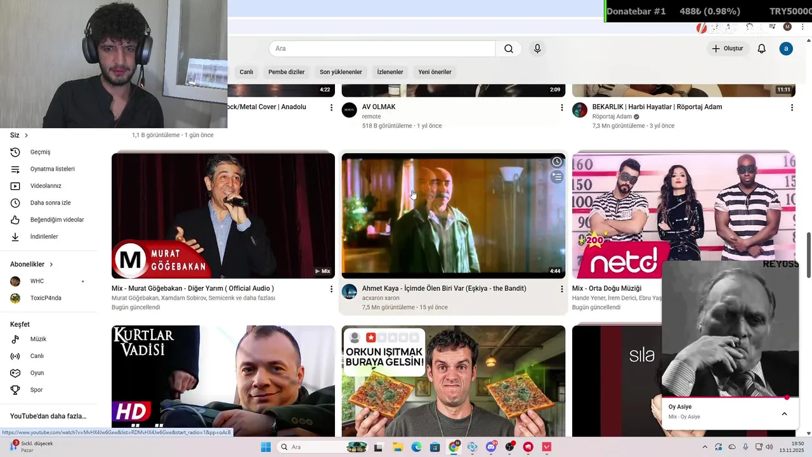Add Ahmet Kaya video to queue
Image resolution: width=812 pixels, height=457 pixels.
coord(557,177)
